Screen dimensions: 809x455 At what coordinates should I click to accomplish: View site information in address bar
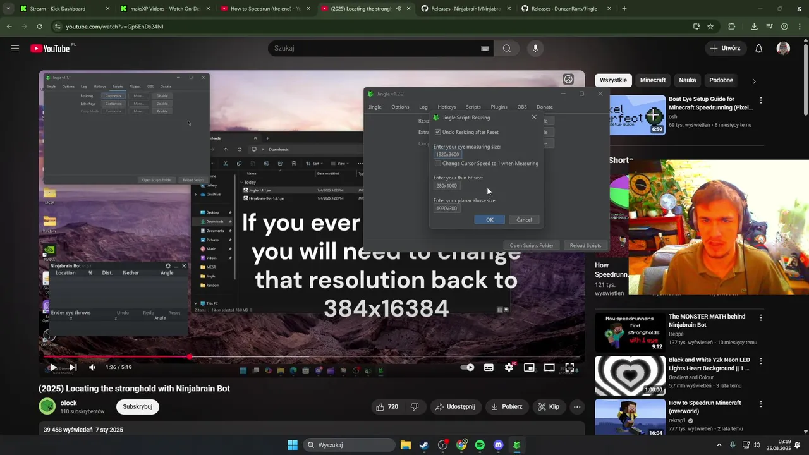[58, 27]
